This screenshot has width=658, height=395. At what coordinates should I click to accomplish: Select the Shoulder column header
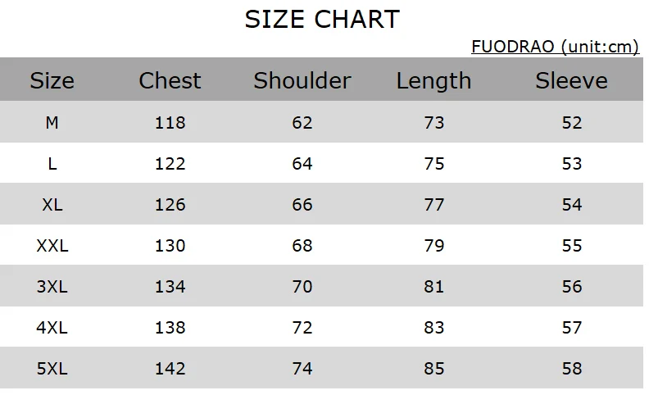[302, 80]
